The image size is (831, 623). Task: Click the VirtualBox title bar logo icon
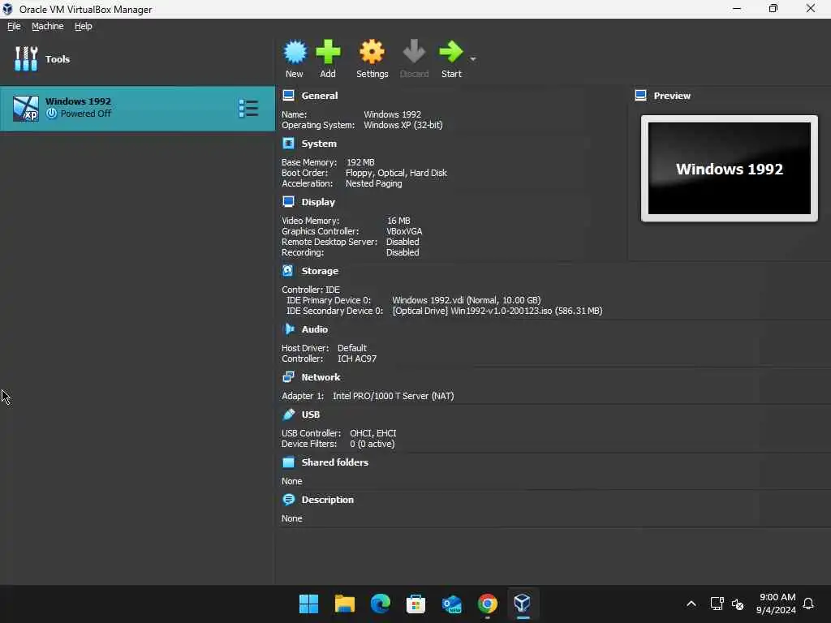(x=7, y=9)
